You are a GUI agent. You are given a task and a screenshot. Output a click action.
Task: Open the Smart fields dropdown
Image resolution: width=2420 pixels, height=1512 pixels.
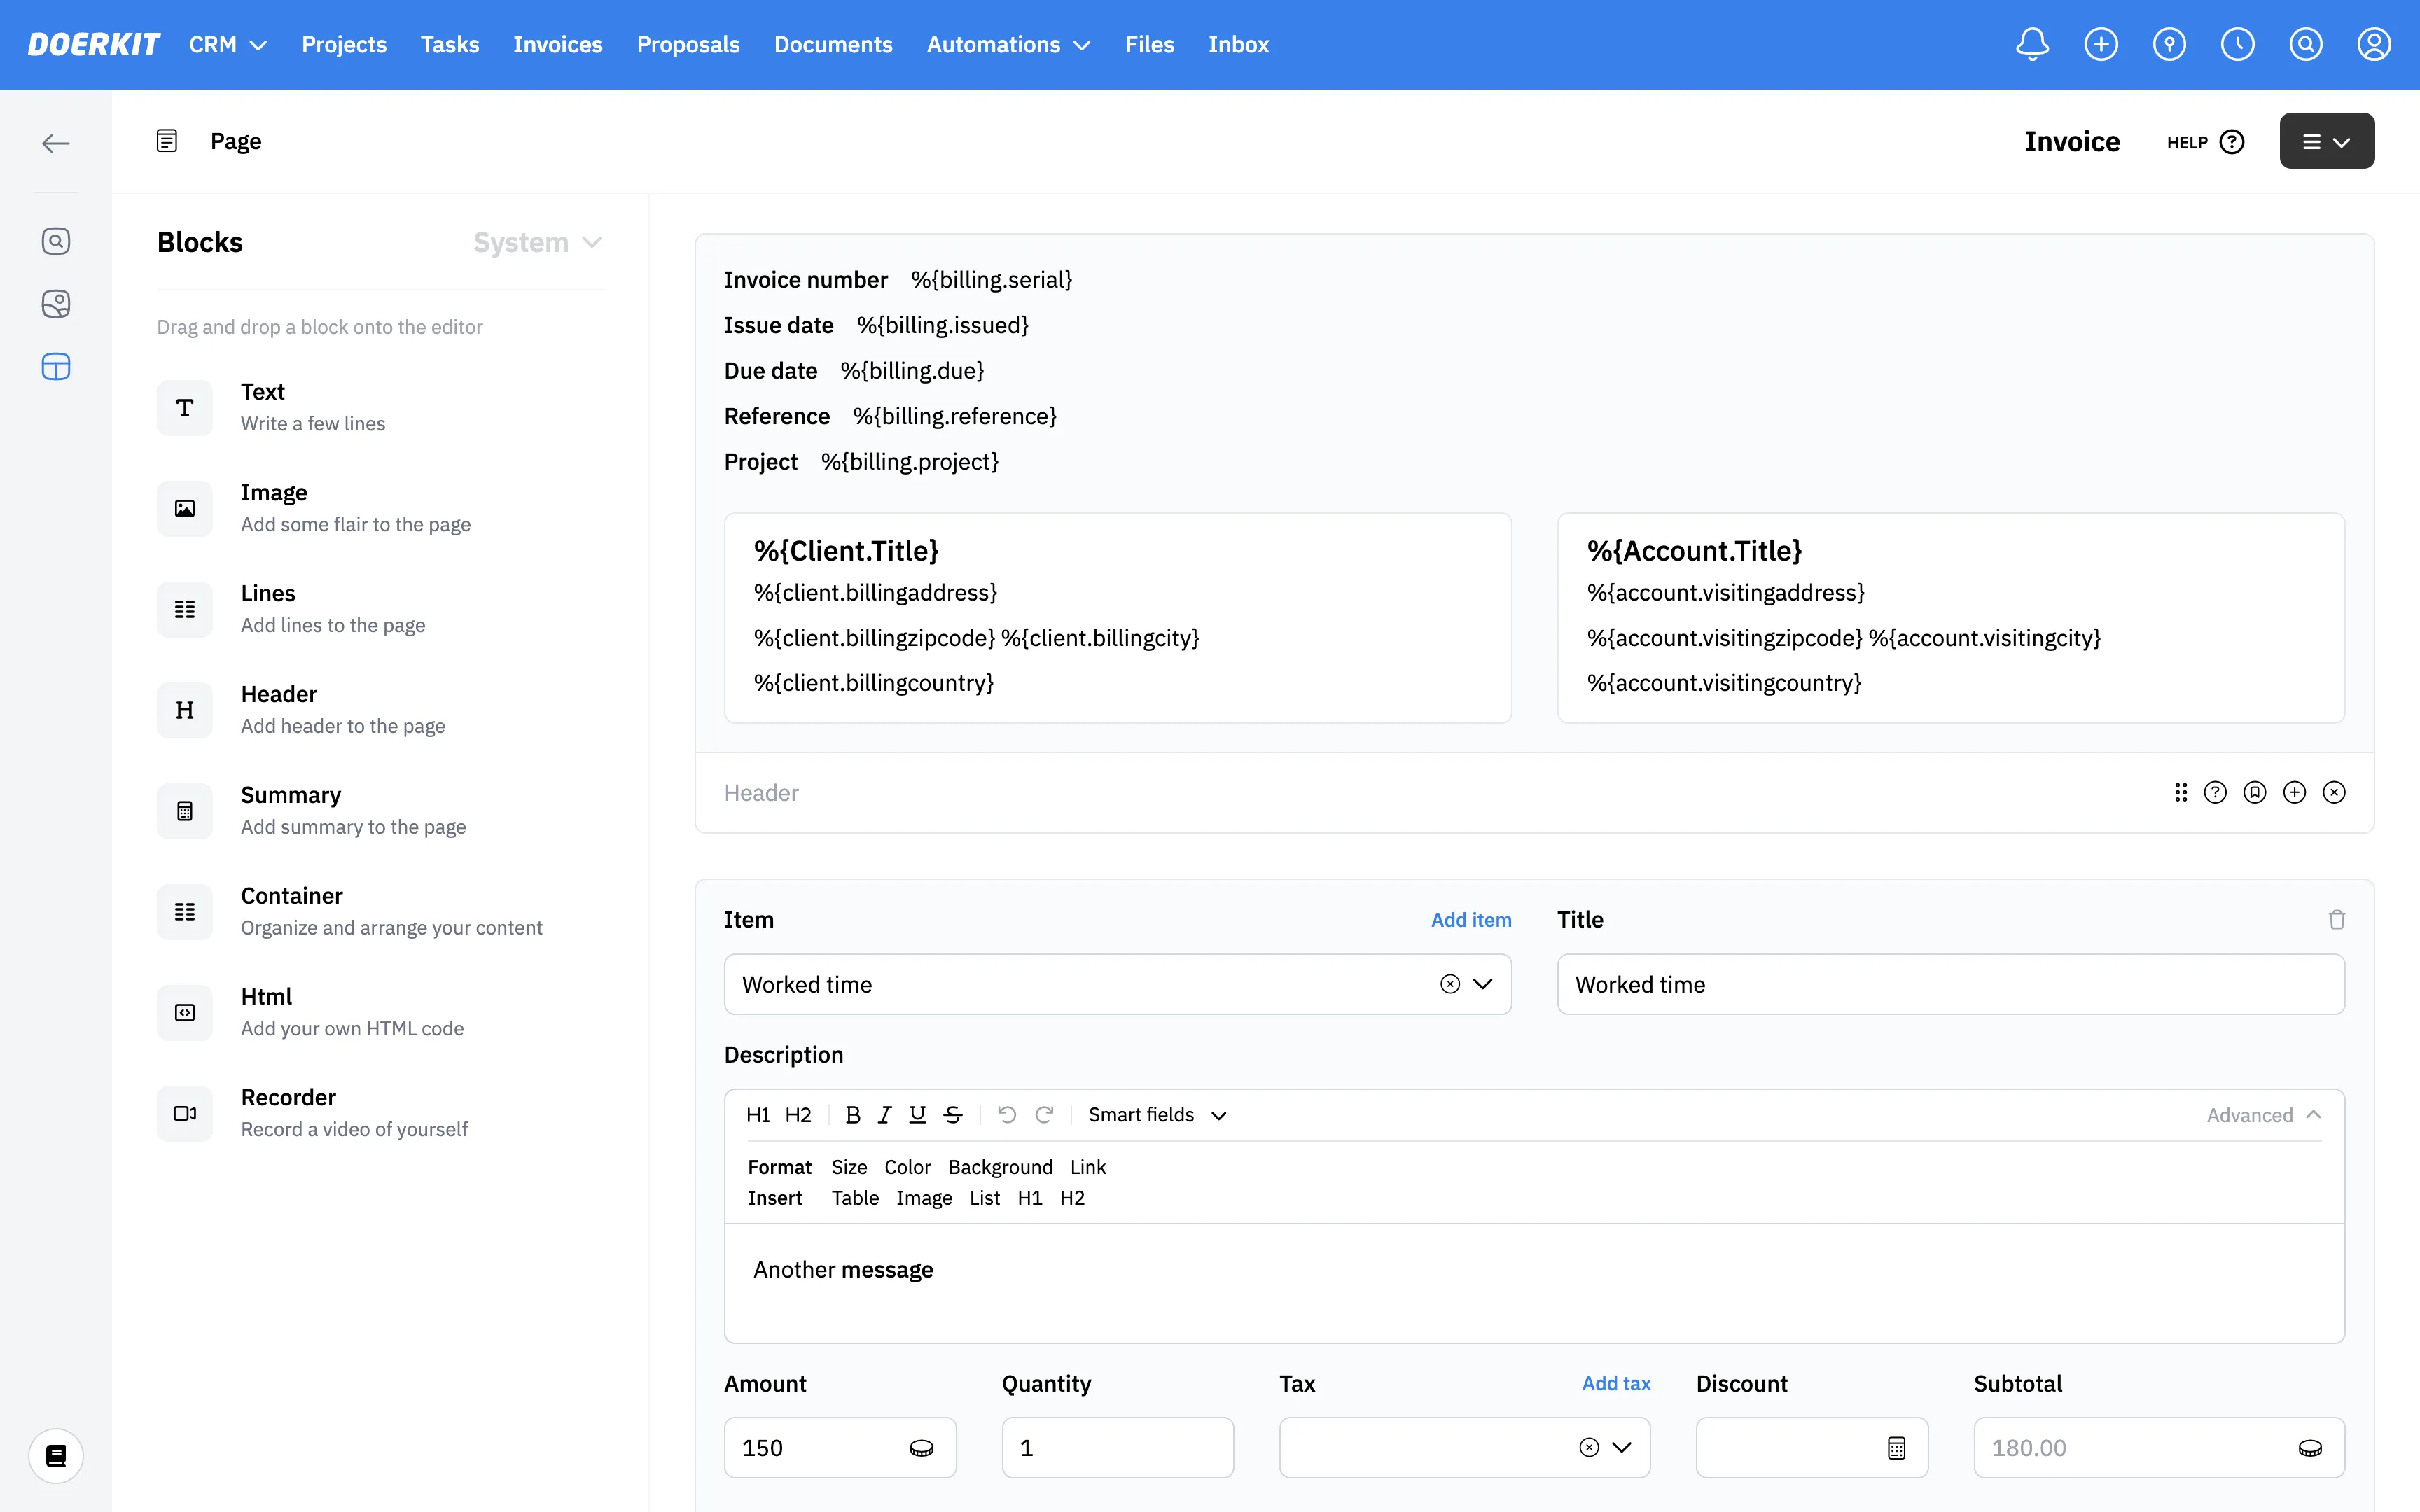coord(1157,1114)
